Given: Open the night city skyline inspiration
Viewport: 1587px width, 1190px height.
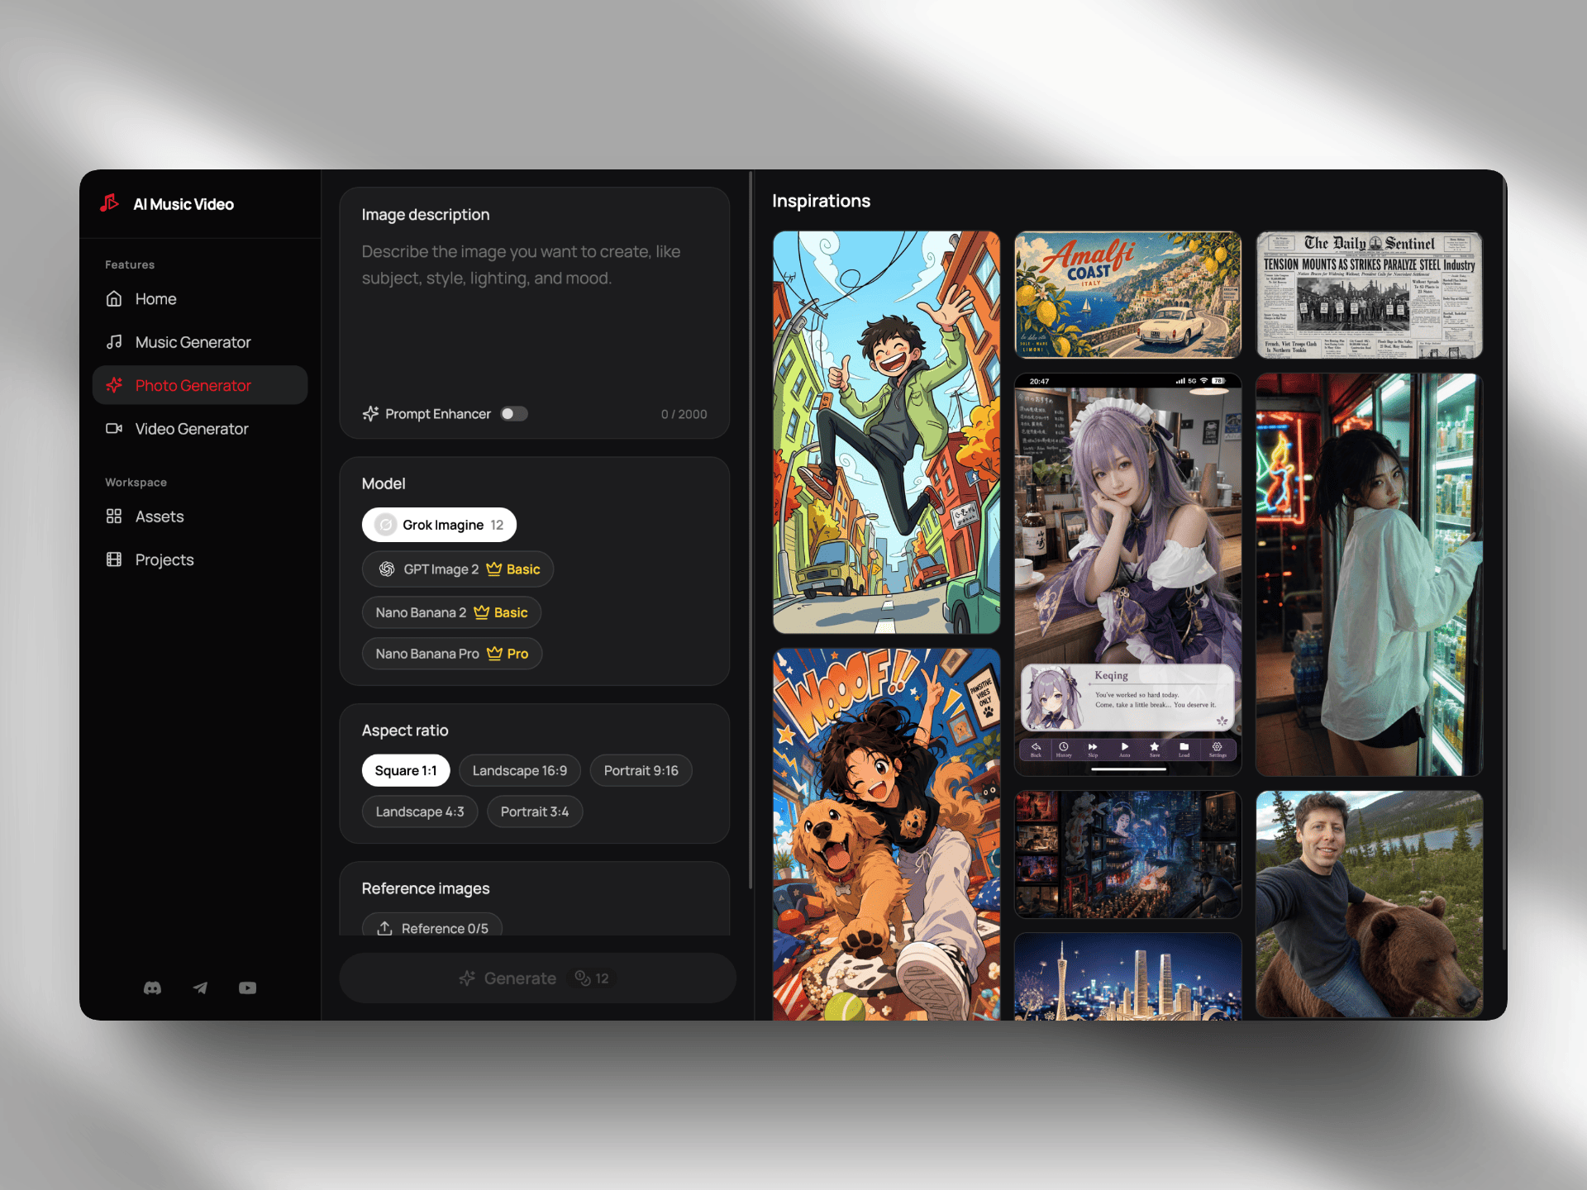Looking at the screenshot, I should (x=1127, y=977).
